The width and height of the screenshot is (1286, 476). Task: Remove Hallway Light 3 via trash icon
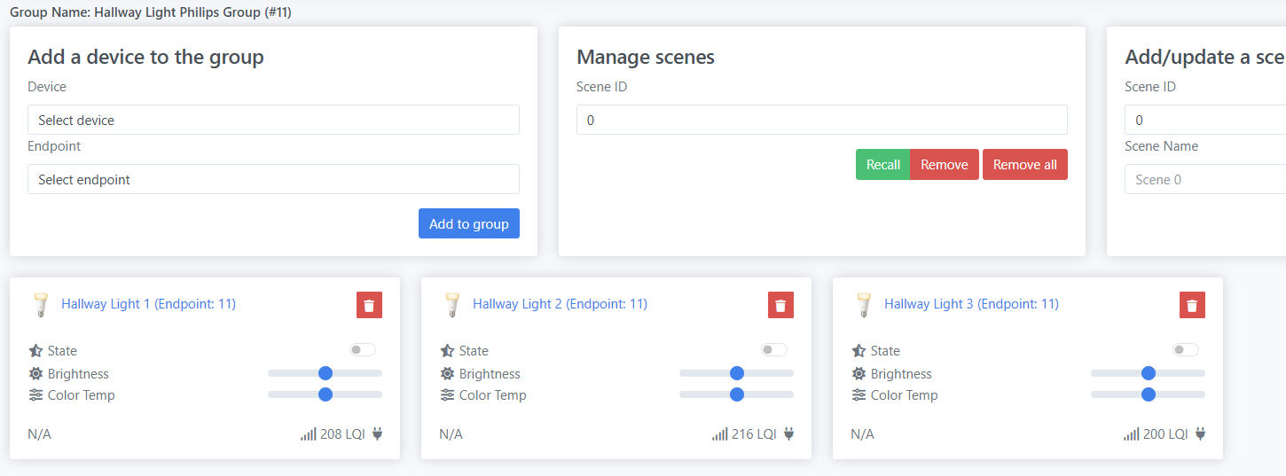1192,305
